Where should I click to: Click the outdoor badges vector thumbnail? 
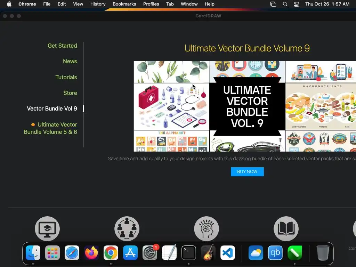(x=321, y=141)
